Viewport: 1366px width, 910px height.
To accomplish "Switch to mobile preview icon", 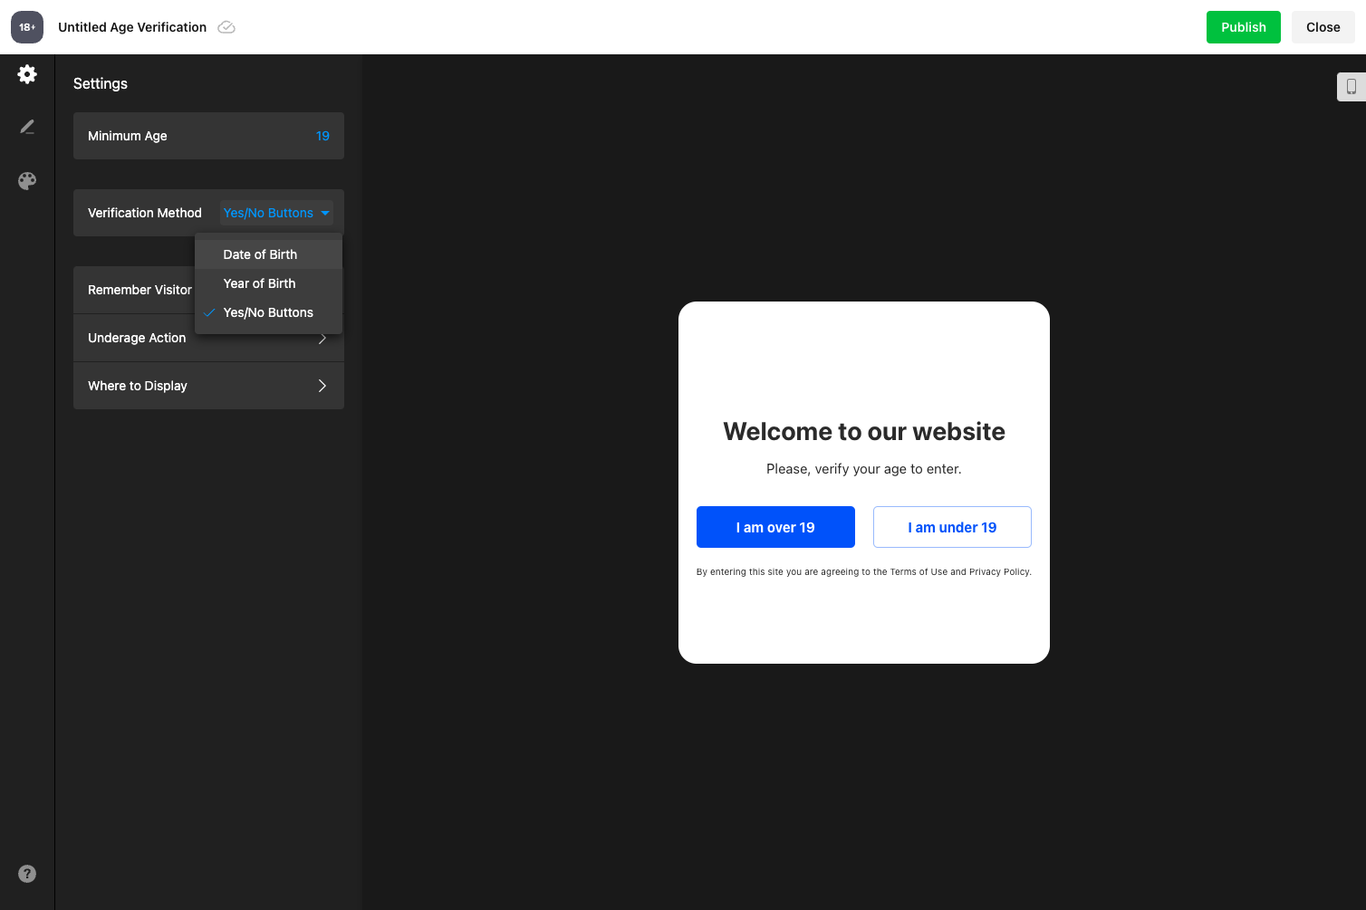I will pyautogui.click(x=1352, y=87).
